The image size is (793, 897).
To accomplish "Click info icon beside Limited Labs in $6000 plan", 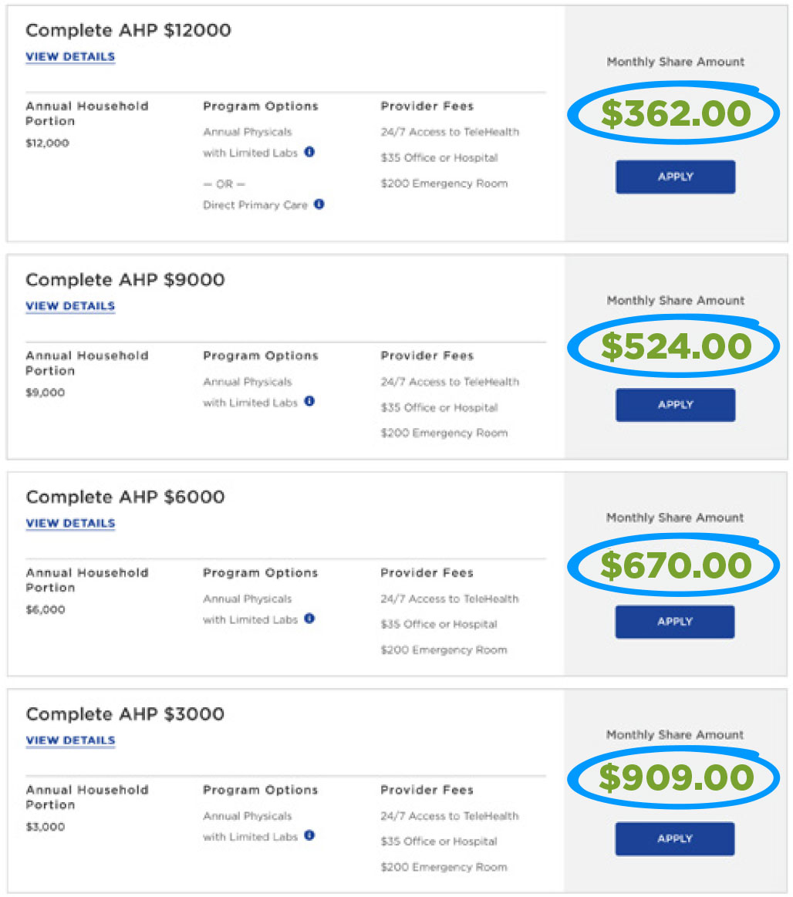I will tap(309, 619).
